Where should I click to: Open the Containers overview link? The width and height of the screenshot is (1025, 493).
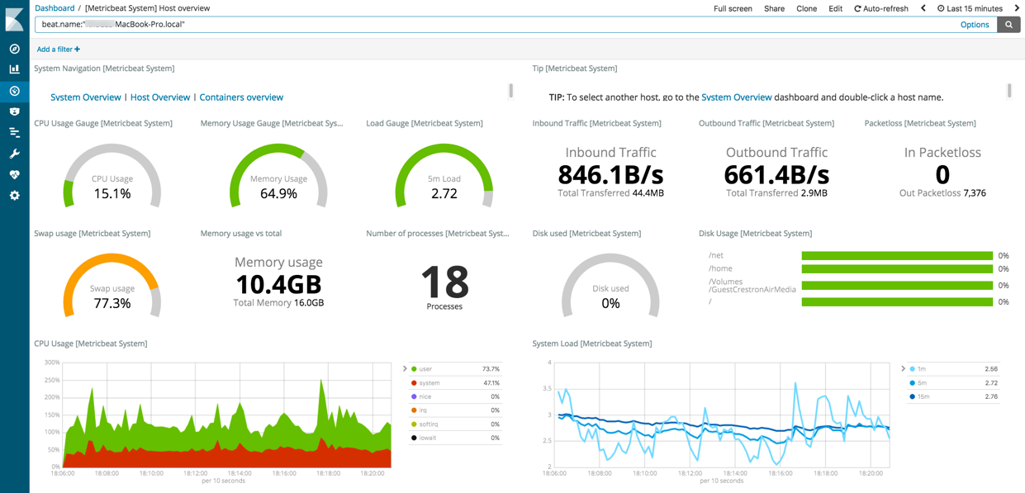tap(241, 97)
